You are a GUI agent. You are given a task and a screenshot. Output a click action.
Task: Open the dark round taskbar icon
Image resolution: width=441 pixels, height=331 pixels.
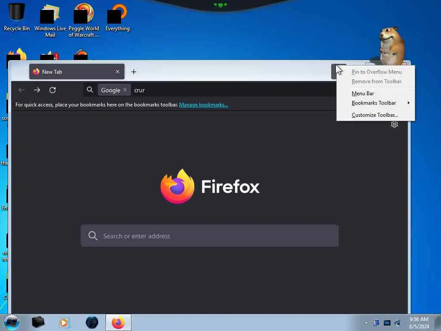[x=92, y=322]
